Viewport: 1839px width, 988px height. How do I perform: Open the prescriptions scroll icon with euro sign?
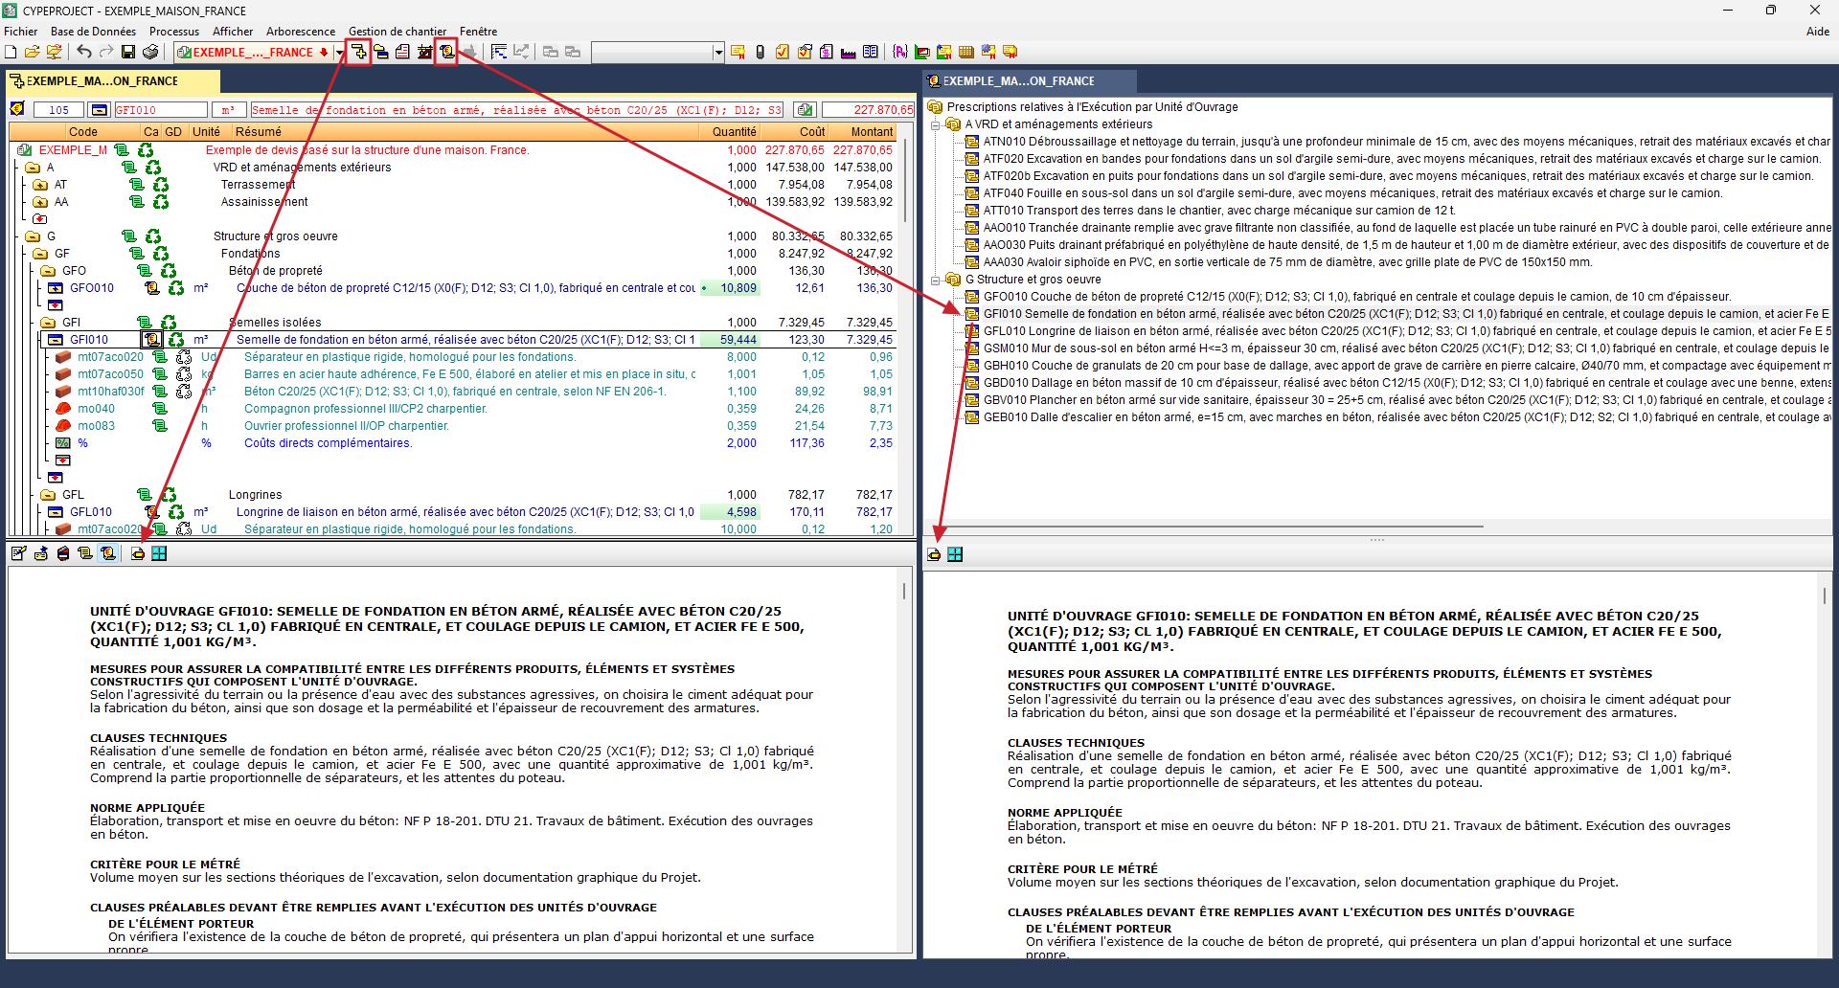446,52
